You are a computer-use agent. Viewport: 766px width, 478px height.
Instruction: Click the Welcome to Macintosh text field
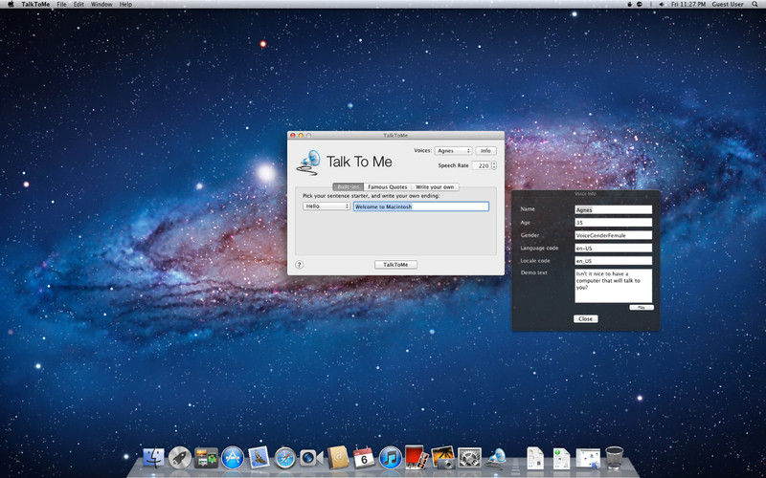(421, 206)
